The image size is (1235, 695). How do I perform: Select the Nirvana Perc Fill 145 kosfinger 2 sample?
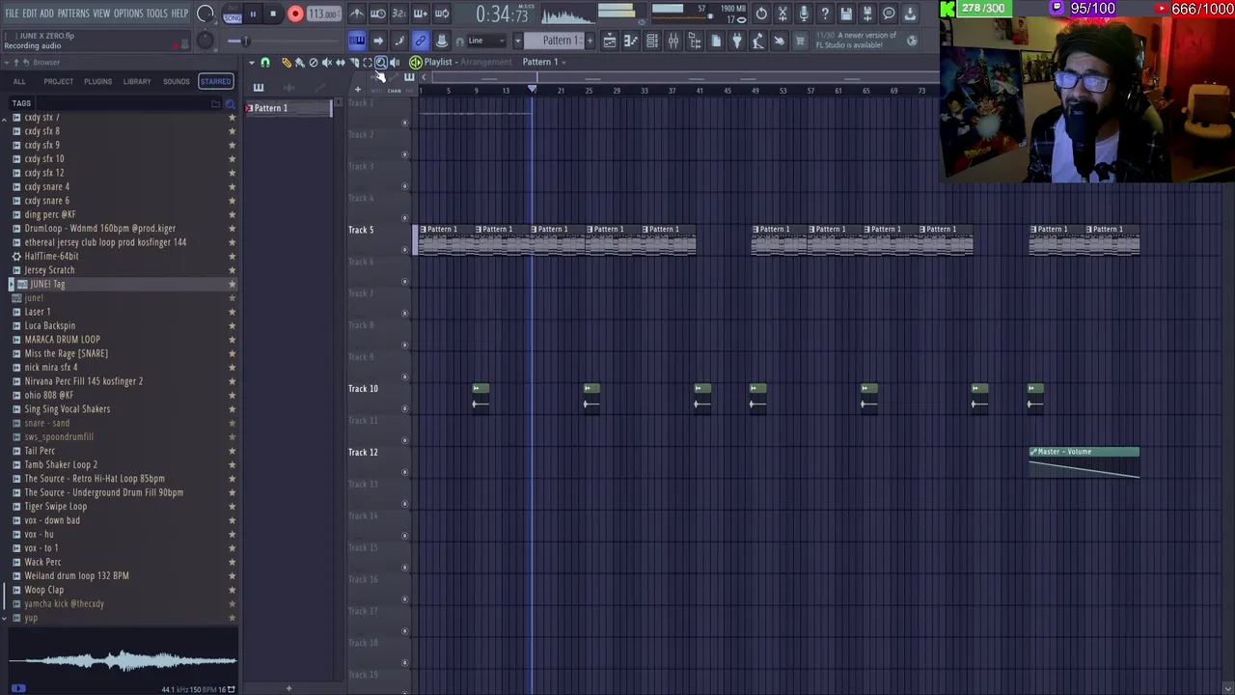click(x=83, y=381)
